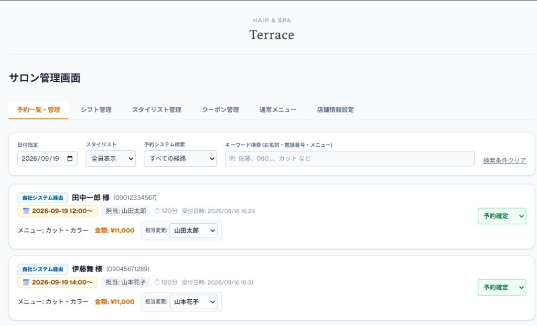Screen dimensions: 537x326
Task: Open the calendar picker icon in date field
Action: coord(70,159)
